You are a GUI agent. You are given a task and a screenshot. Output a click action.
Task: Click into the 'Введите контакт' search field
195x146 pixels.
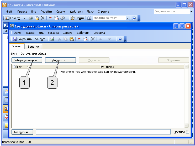click(109, 18)
